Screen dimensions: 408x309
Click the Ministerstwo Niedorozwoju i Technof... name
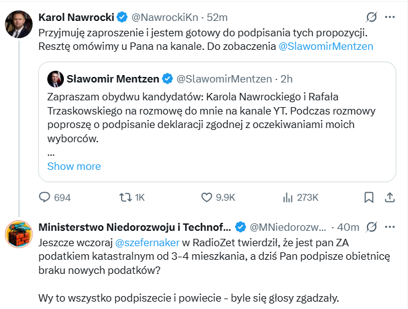coord(135,226)
